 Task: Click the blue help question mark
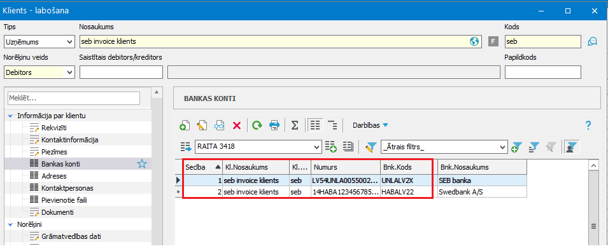click(588, 125)
